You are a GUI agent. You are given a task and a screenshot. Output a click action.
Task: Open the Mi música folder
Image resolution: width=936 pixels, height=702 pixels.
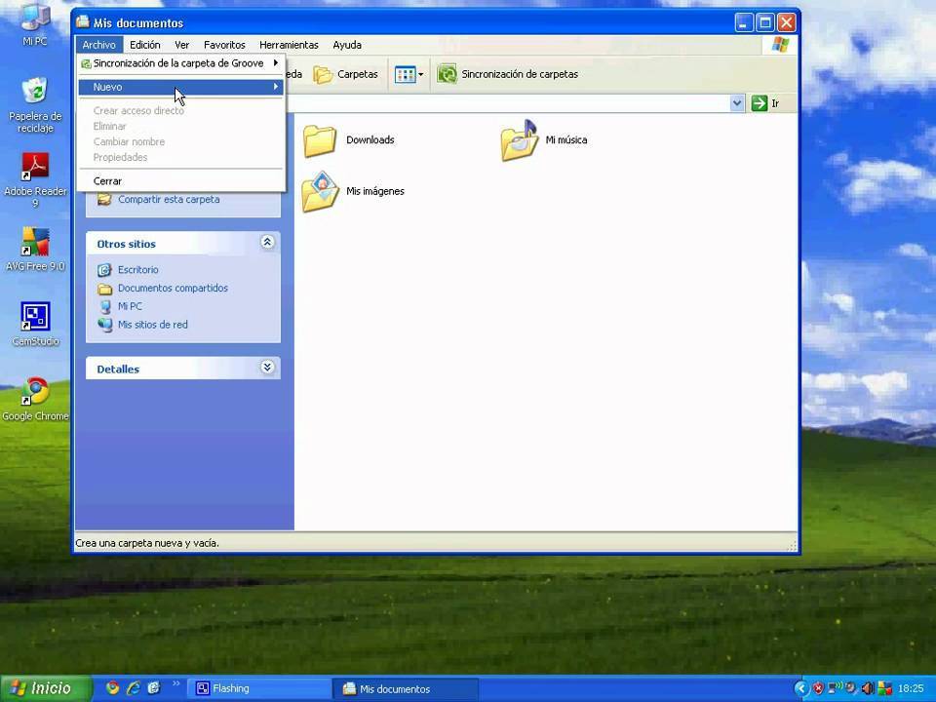[519, 140]
